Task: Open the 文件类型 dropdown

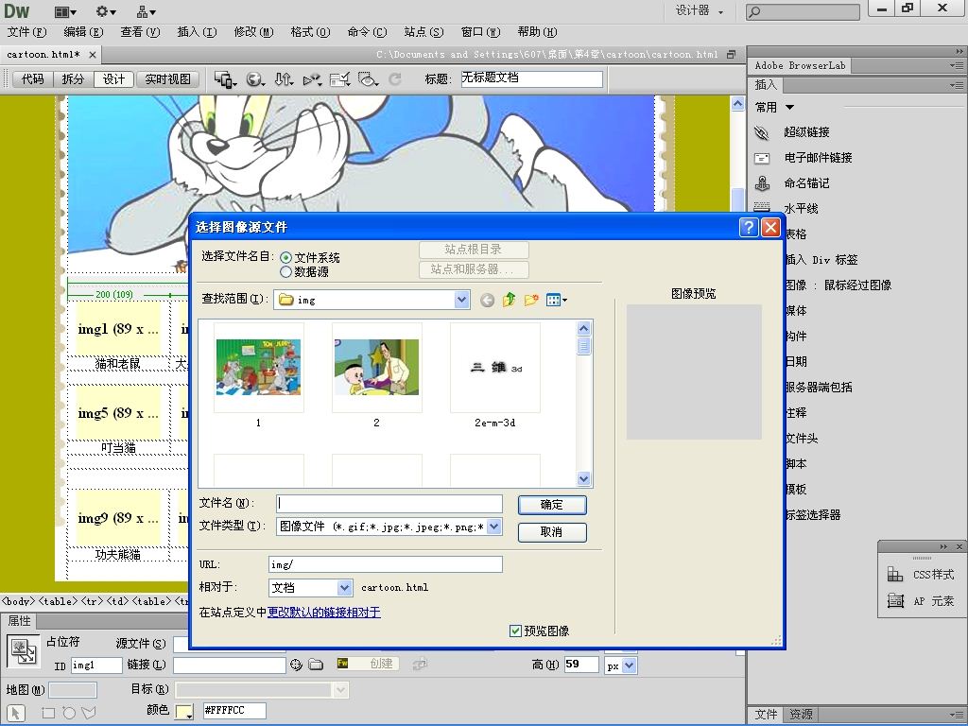Action: [x=493, y=527]
